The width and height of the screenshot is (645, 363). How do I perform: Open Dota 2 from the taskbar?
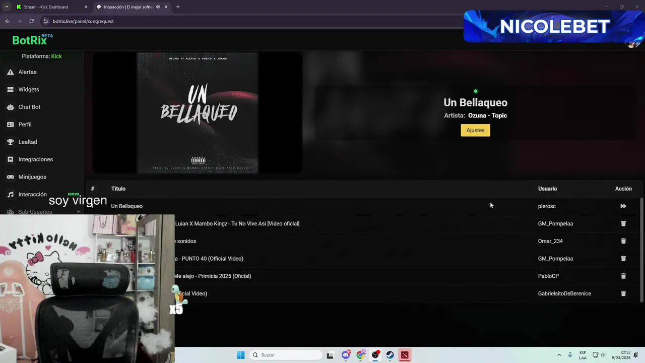click(405, 355)
